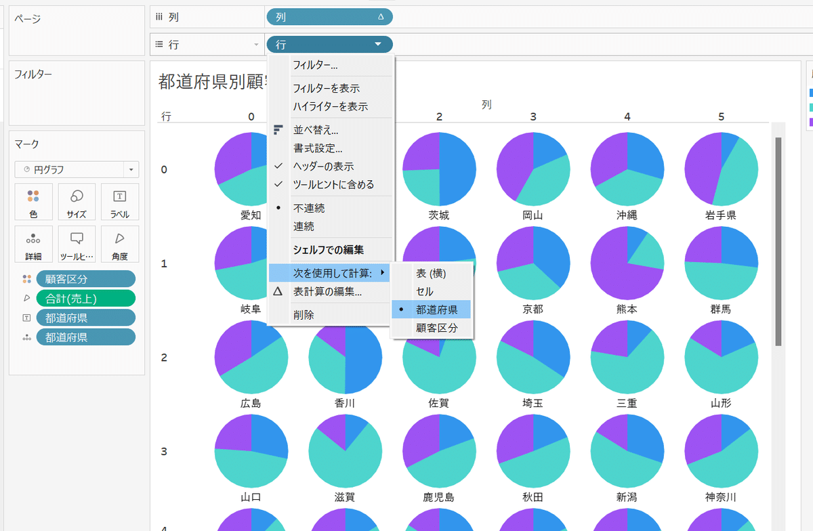
Task: Choose 削除 from context menu
Action: 331,315
